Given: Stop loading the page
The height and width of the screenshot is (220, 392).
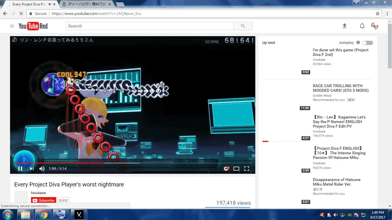Looking at the screenshot, I should pyautogui.click(x=21, y=14).
